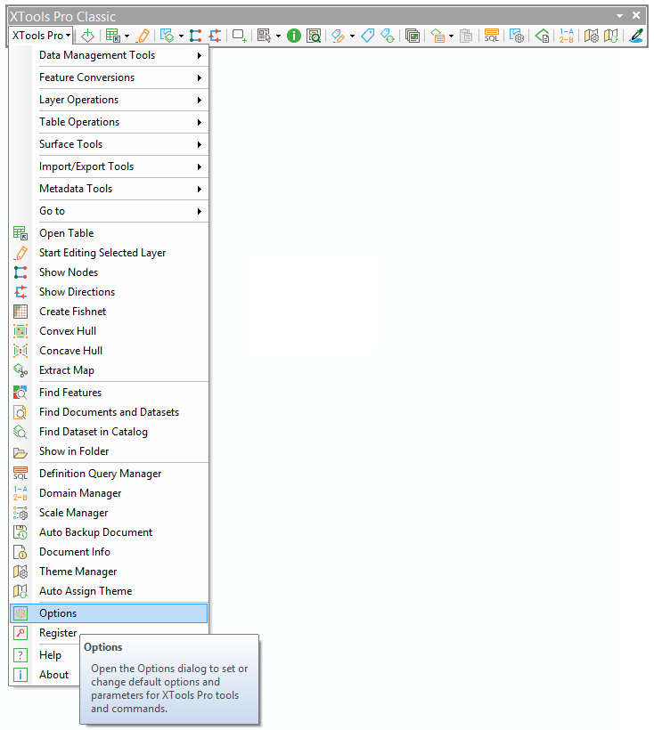
Task: Expand the Data Management Tools submenu
Action: click(x=109, y=55)
